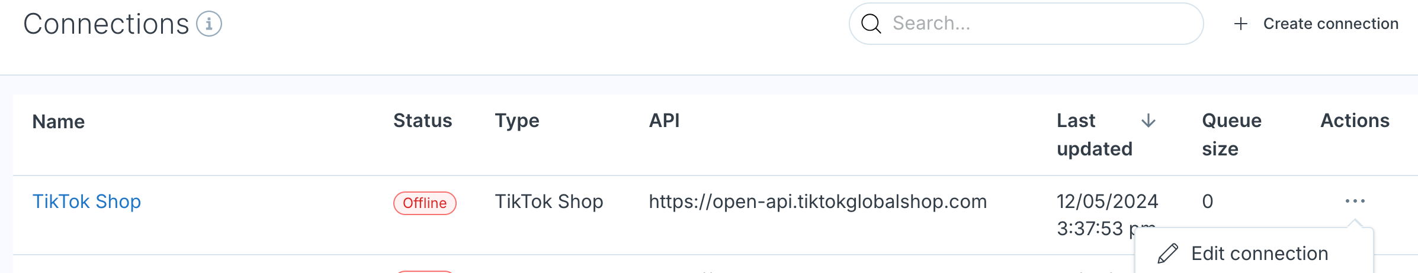Click the info icon beside Connections heading
Image resolution: width=1418 pixels, height=273 pixels.
209,24
